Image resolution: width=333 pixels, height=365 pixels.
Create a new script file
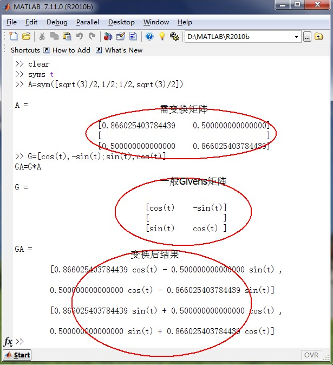pos(13,36)
